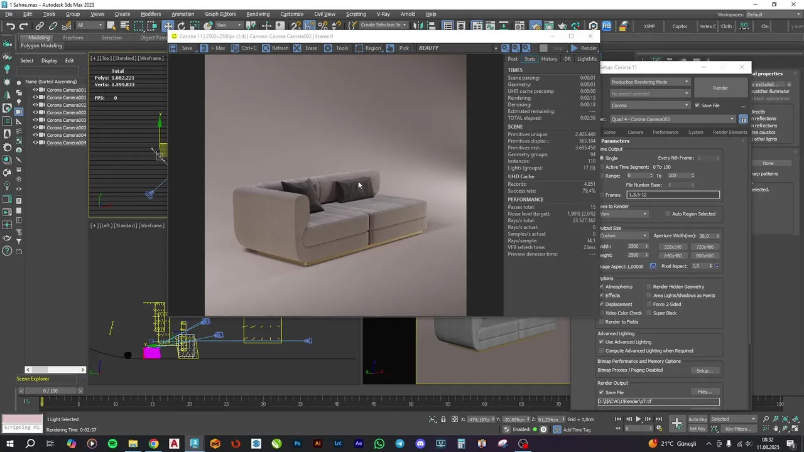Enable Region render selection in frame buffer

367,48
